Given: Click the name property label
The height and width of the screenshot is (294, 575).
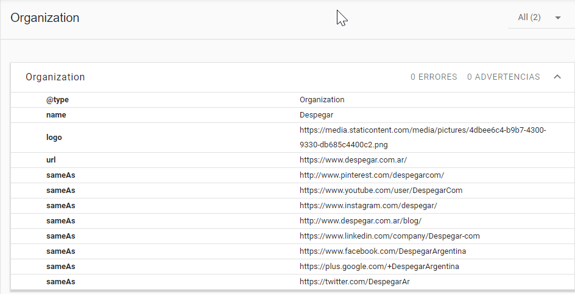Looking at the screenshot, I should 56,115.
